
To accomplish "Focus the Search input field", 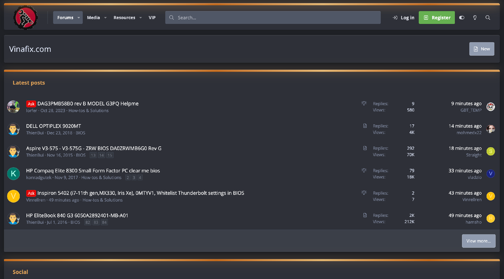I will pos(273,18).
